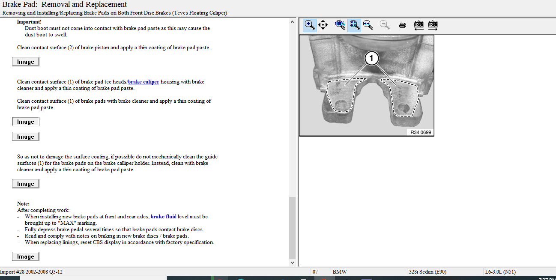The width and height of the screenshot is (556, 280).
Task: Click the brake caliper diagram R34 0699
Action: [366, 86]
